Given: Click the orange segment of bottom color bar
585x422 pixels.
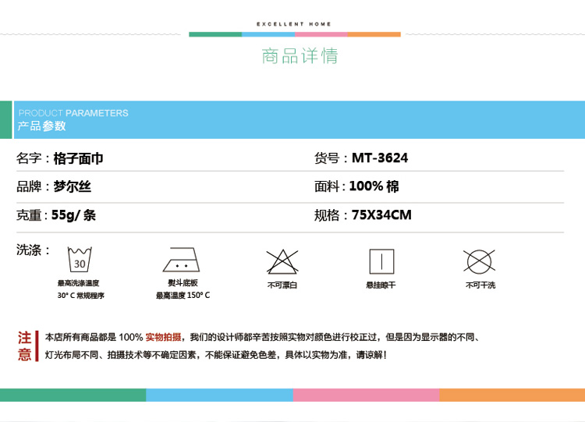Looking at the screenshot, I should (x=512, y=395).
